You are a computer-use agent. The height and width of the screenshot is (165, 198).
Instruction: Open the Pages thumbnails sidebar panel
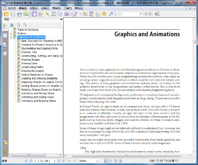click(x=5, y=36)
